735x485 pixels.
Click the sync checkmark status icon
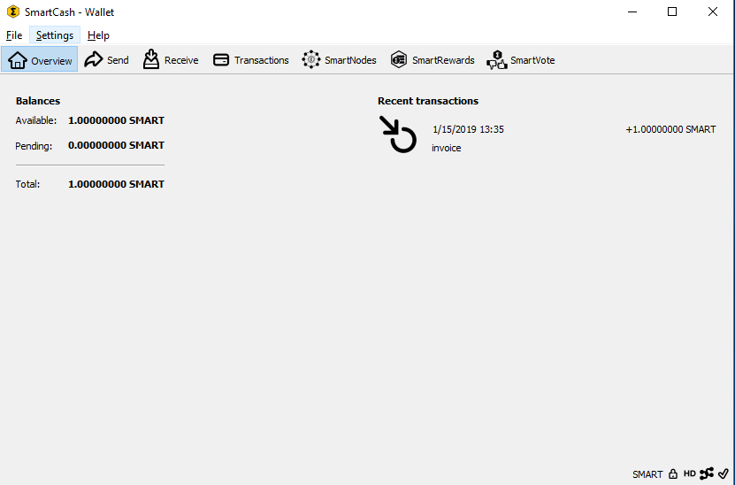click(x=724, y=473)
